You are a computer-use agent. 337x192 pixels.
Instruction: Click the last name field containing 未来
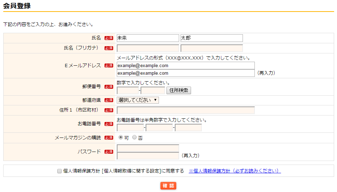point(148,38)
